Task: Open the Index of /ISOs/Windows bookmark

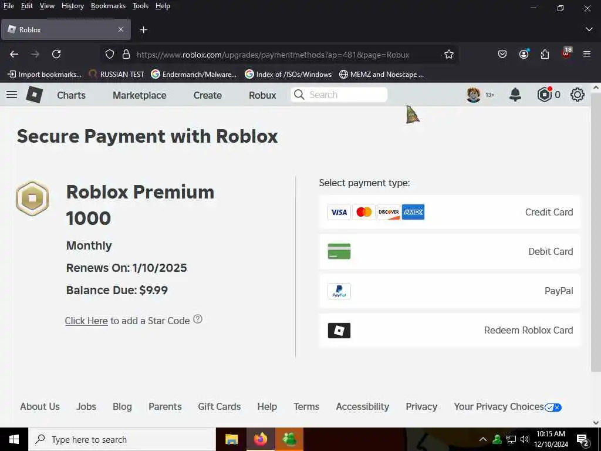Action: (x=288, y=75)
